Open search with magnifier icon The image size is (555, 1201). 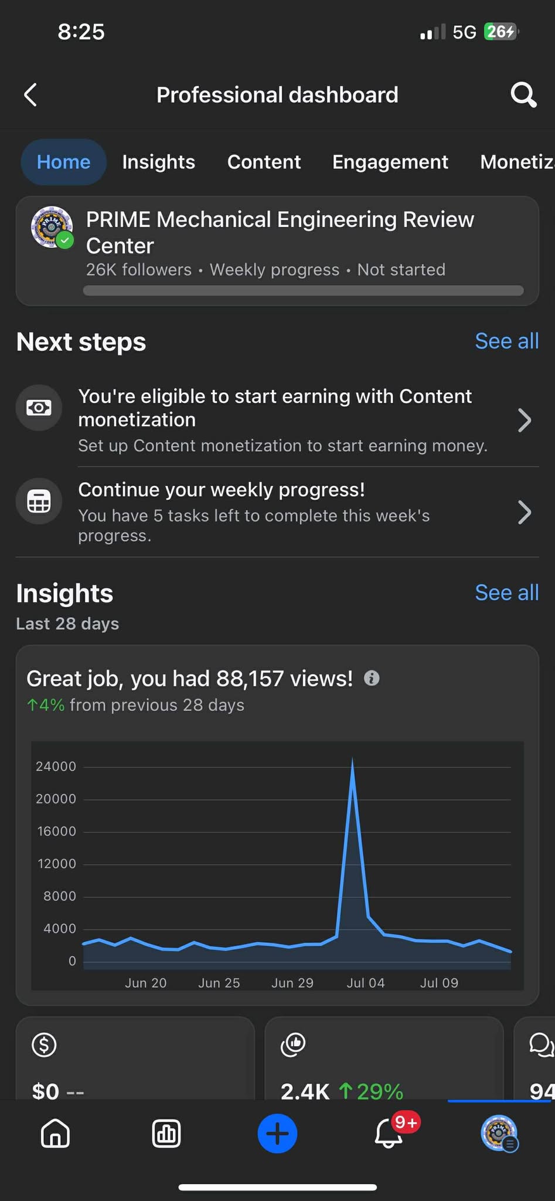[x=523, y=94]
